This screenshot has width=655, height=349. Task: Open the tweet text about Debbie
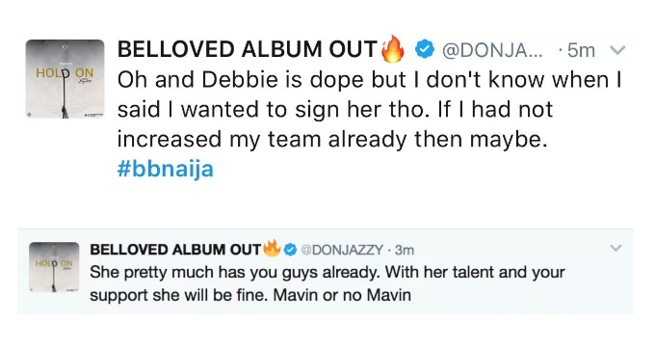(x=369, y=110)
